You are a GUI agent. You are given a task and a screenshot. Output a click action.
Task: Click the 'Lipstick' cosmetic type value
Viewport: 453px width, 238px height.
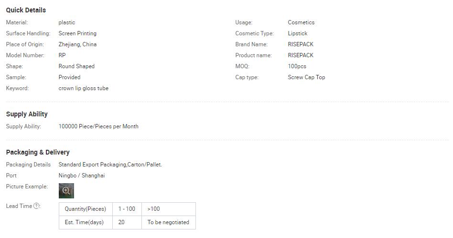(x=298, y=33)
